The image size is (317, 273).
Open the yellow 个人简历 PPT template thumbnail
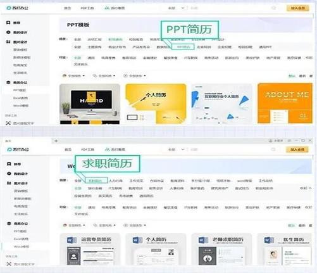click(156, 103)
